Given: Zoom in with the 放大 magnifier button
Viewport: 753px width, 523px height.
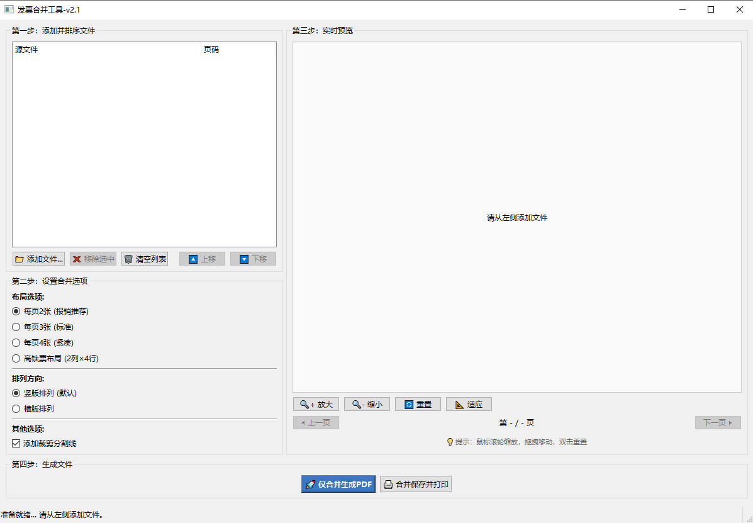Looking at the screenshot, I should click(316, 404).
